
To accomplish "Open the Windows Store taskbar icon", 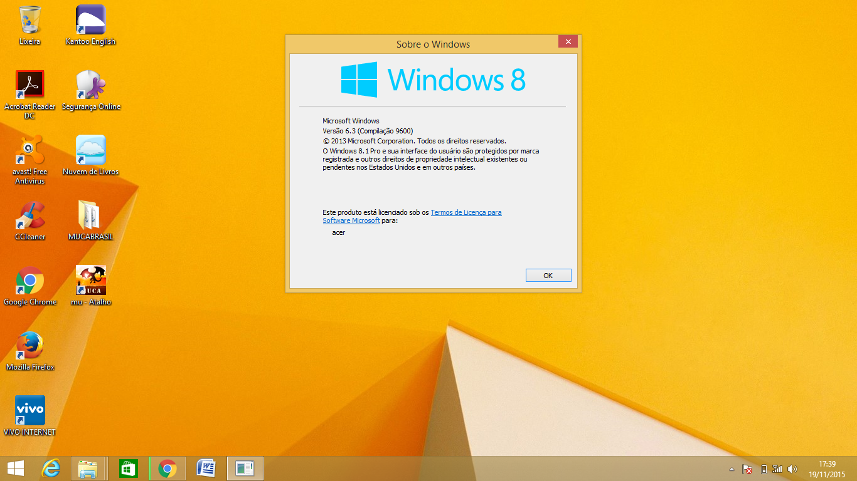I will pyautogui.click(x=128, y=468).
